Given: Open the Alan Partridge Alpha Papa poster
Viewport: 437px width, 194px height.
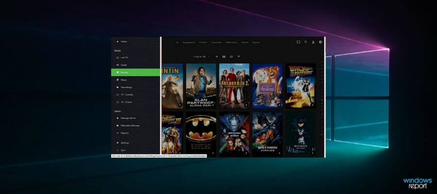Looking at the screenshot, I should pos(201,86).
